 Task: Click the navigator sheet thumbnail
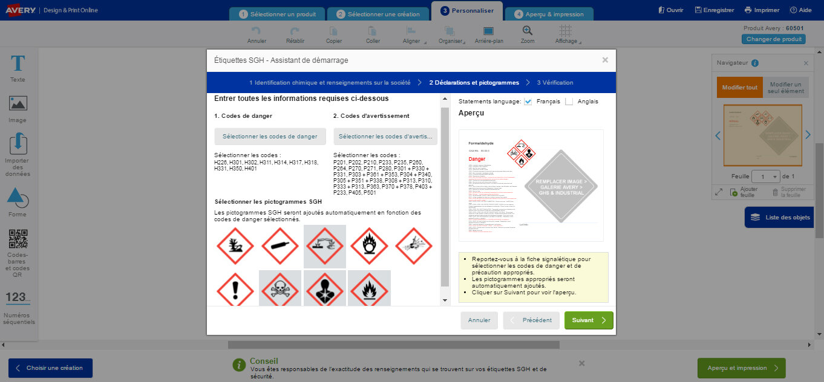[762, 135]
